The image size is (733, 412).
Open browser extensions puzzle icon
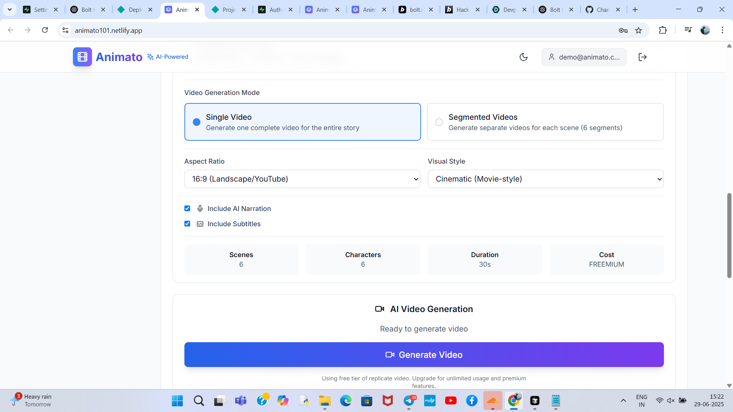tap(663, 30)
